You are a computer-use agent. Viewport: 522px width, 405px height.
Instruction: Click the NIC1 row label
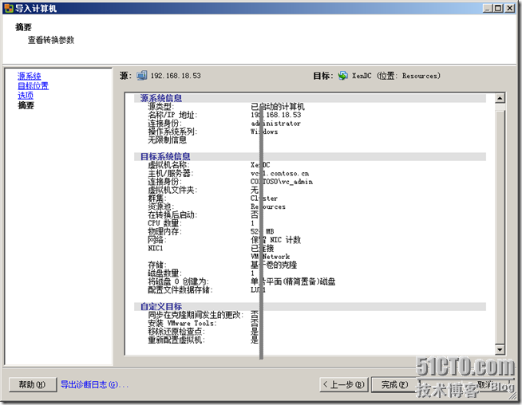tap(155, 249)
